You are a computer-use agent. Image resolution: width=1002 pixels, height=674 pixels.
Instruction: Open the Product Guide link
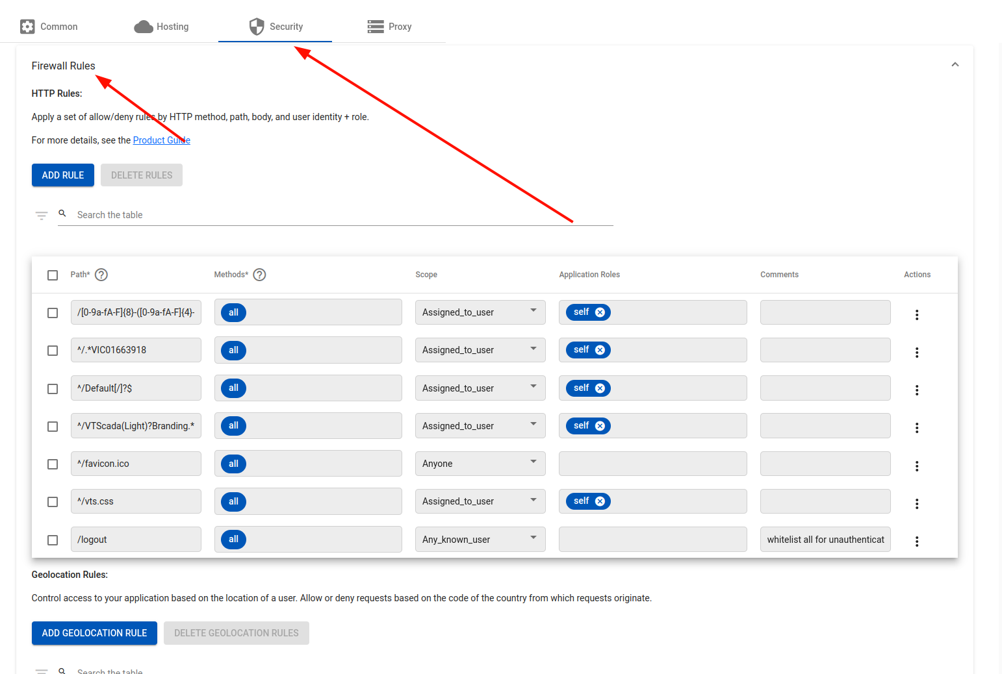(161, 140)
